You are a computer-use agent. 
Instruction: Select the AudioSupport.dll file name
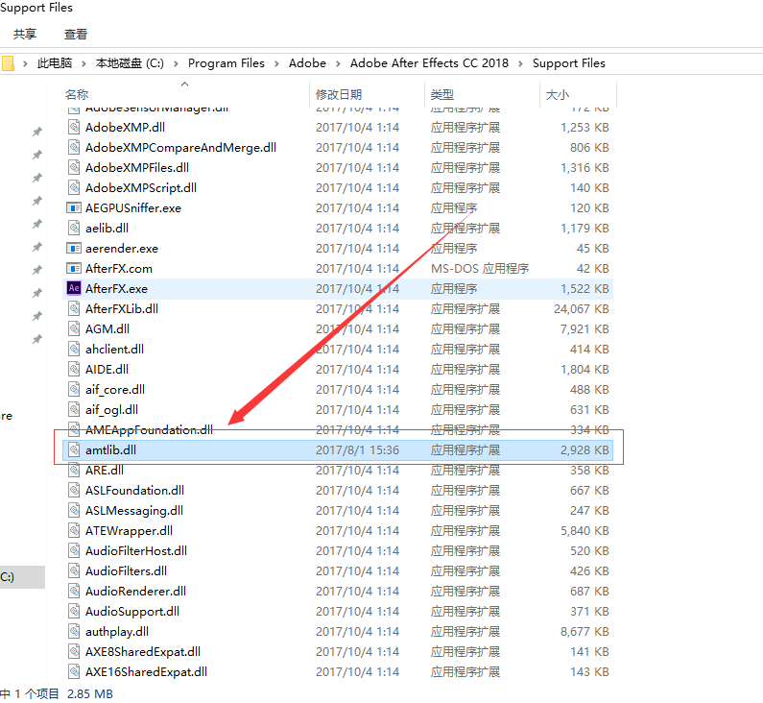(132, 611)
